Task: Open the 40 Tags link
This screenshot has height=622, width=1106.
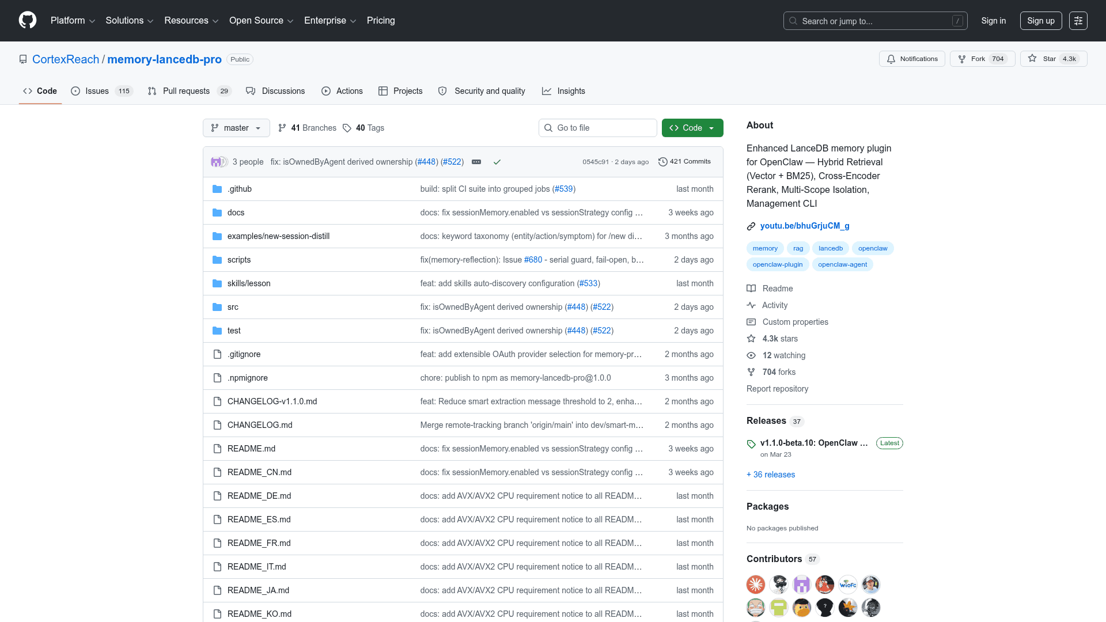Action: pyautogui.click(x=363, y=128)
